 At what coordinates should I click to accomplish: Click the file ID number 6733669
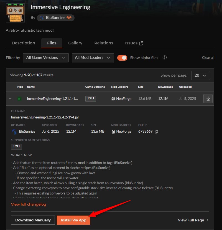145,132
